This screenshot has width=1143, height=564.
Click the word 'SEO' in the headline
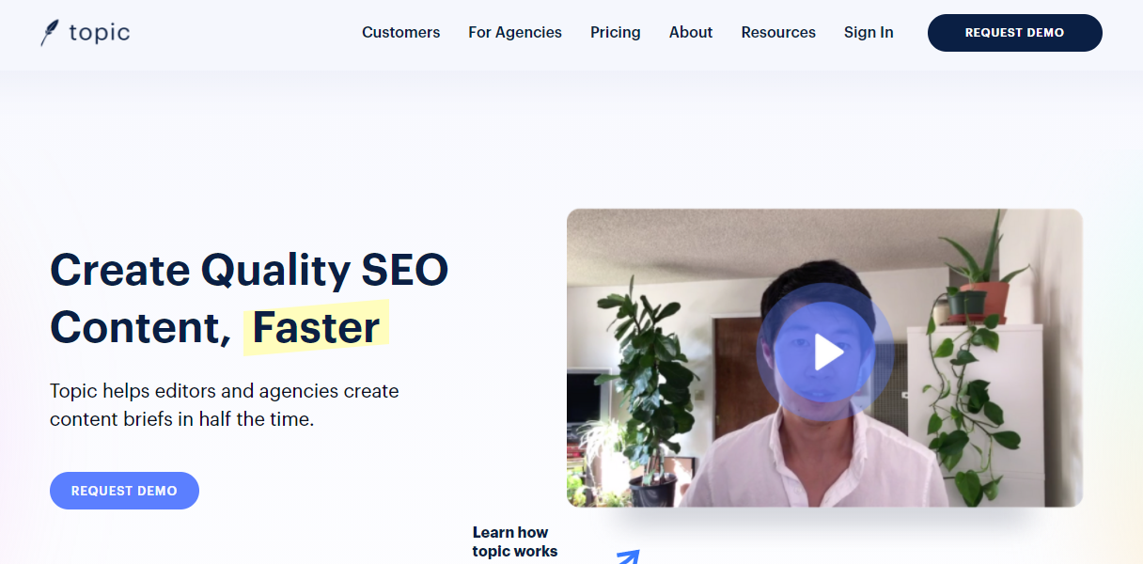point(405,271)
